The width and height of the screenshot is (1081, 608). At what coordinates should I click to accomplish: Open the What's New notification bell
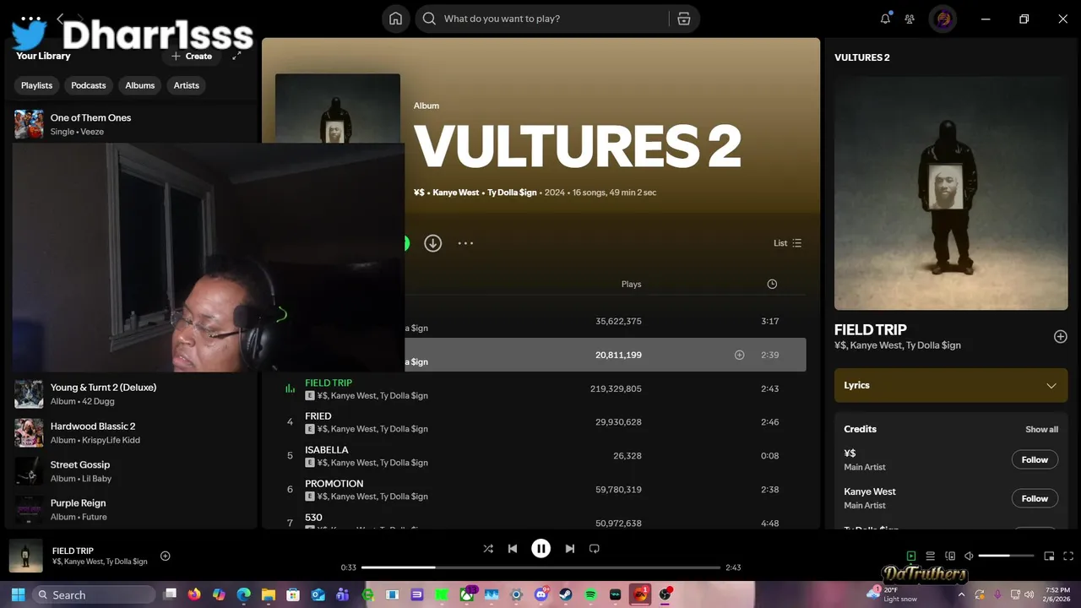coord(885,19)
